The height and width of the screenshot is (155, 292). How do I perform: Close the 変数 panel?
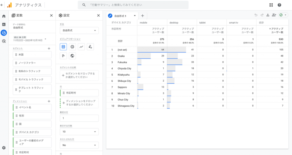tap(51, 16)
